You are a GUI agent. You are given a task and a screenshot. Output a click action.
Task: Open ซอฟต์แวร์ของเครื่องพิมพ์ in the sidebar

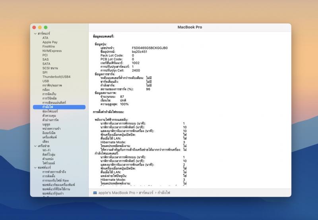pyautogui.click(x=58, y=185)
